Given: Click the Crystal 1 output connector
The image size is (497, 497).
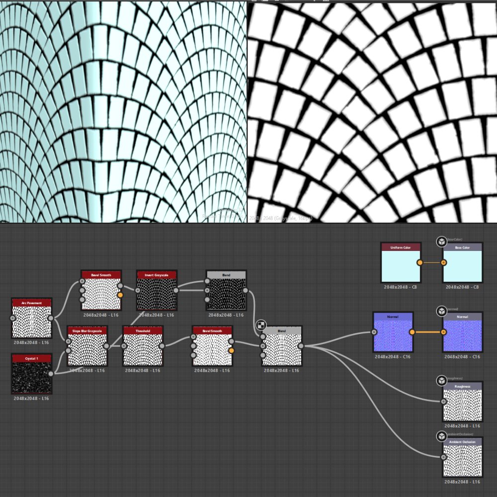Looking at the screenshot, I should 51,374.
